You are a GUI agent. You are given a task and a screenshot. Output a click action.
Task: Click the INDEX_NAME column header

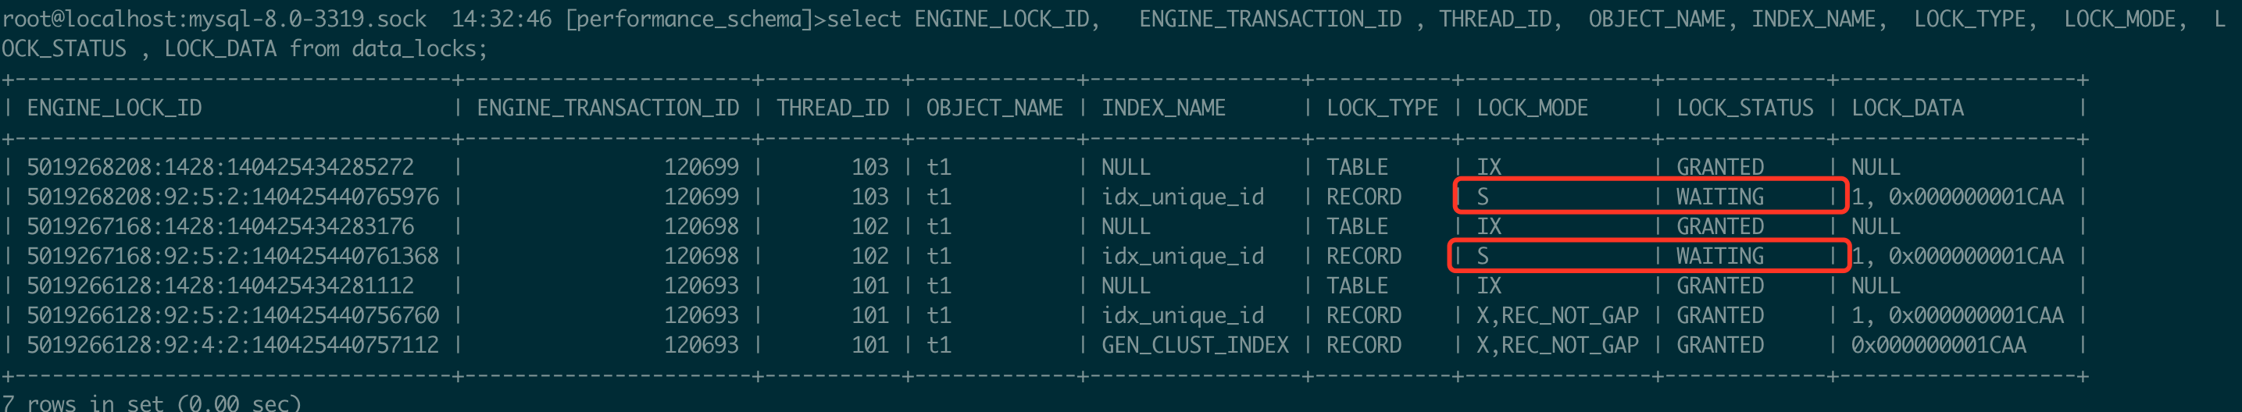pyautogui.click(x=1164, y=108)
